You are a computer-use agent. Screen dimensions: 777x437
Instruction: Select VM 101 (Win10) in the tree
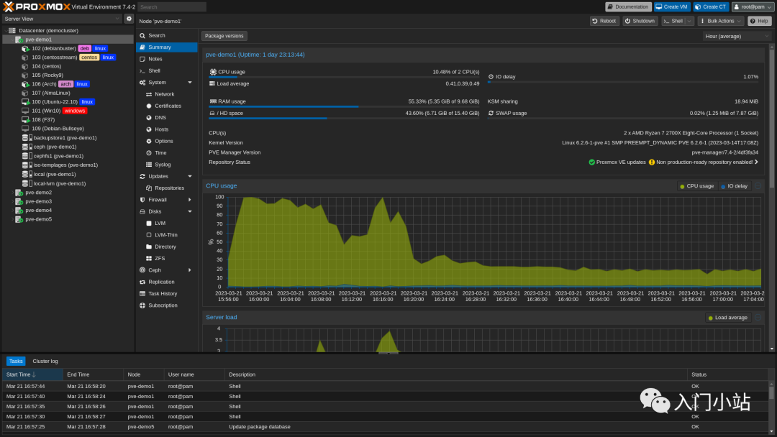pos(68,111)
